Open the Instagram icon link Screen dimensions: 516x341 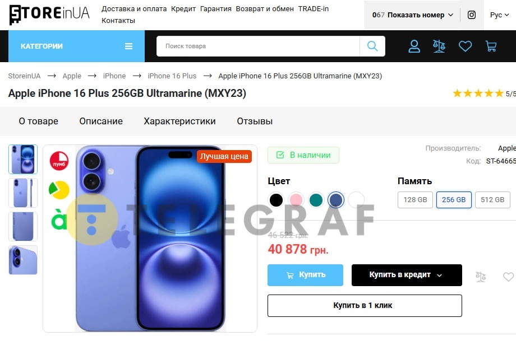point(472,15)
